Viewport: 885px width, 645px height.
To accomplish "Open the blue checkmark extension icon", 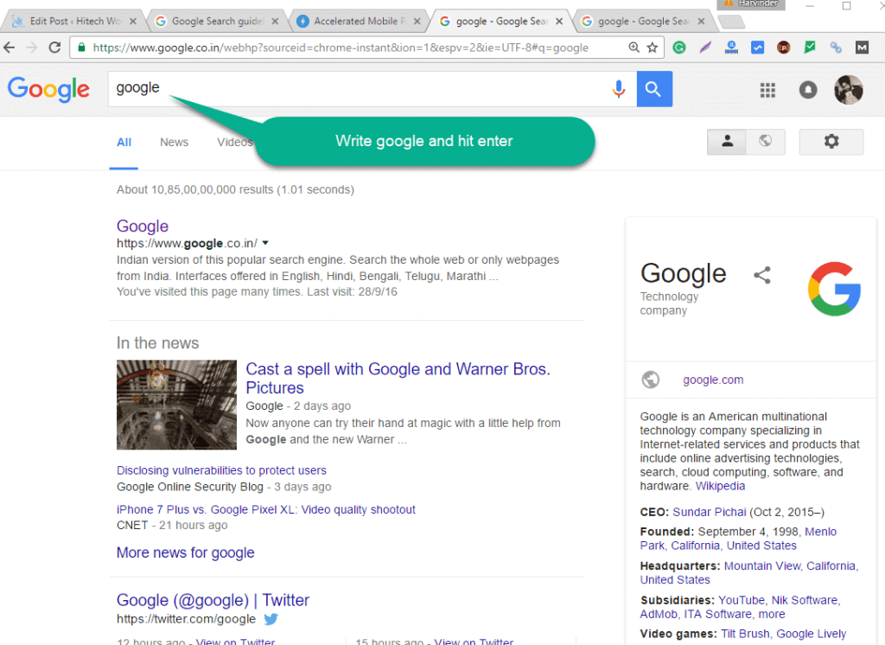I will [757, 48].
